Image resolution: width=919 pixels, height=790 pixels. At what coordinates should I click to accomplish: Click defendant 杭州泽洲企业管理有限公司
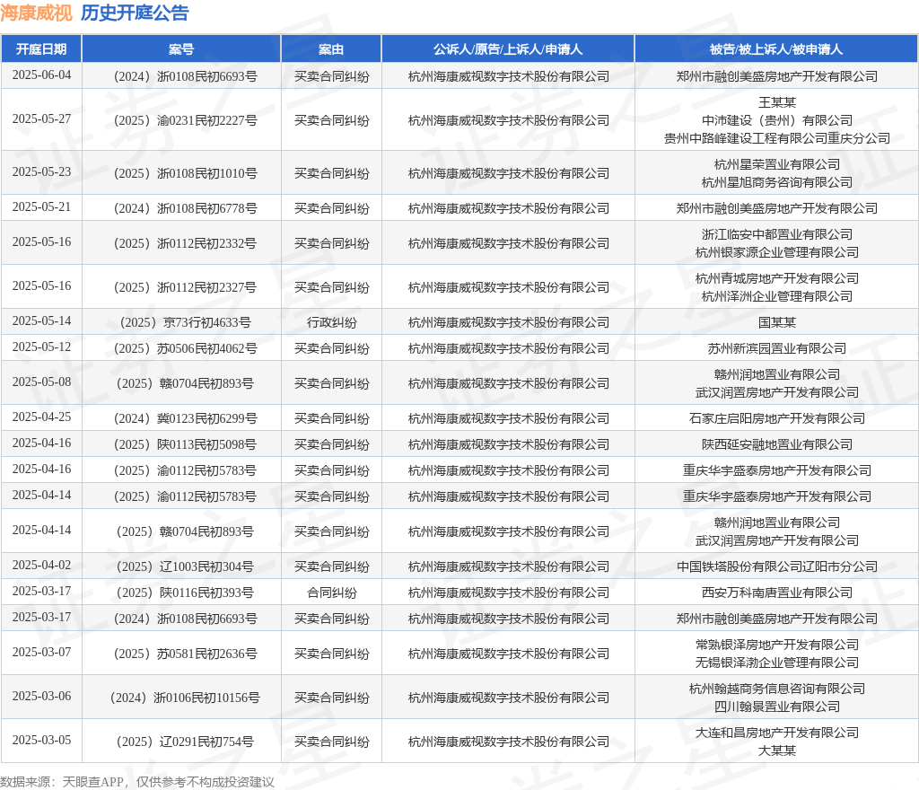click(x=776, y=296)
